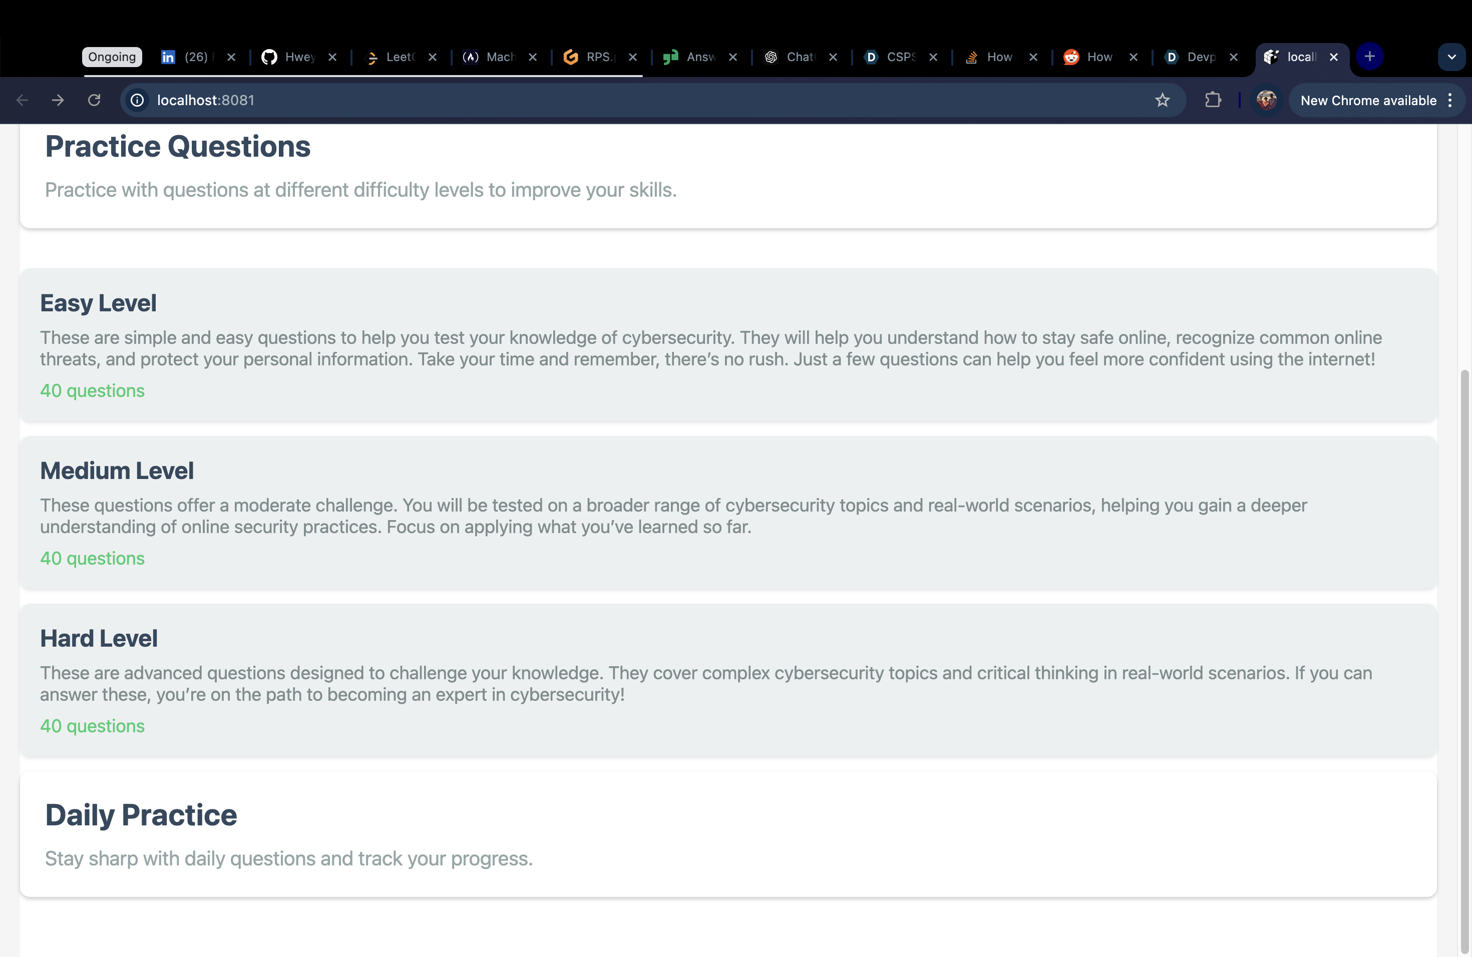
Task: Click the Ongoing tab group label
Action: 112,57
